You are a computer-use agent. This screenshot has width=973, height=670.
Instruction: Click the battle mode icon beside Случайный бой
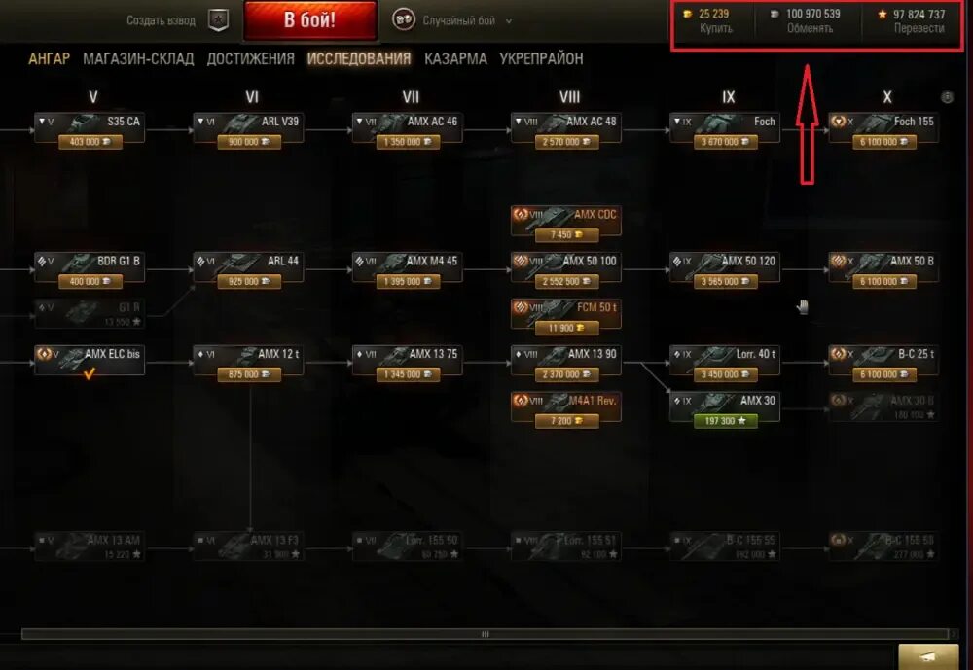click(x=404, y=19)
